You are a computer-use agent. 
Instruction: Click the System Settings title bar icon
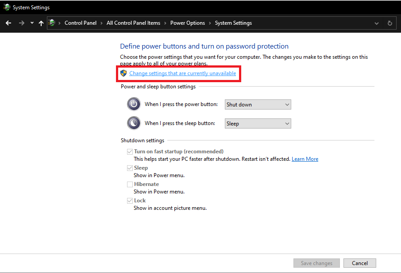coord(7,8)
